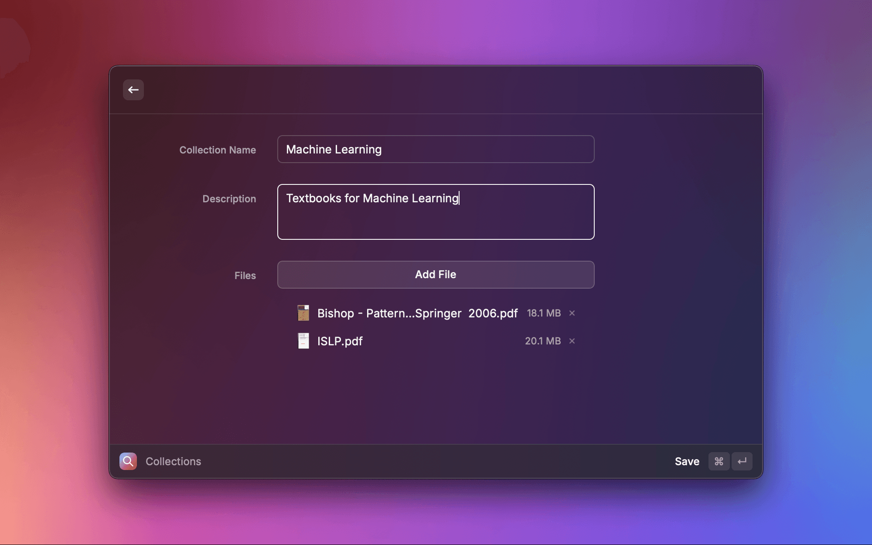Screen dimensions: 872x545
Task: Click the Collection Name label
Action: [x=218, y=150]
